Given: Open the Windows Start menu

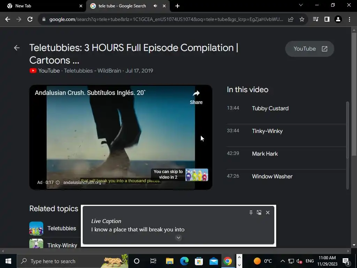Looking at the screenshot, I should (8, 261).
